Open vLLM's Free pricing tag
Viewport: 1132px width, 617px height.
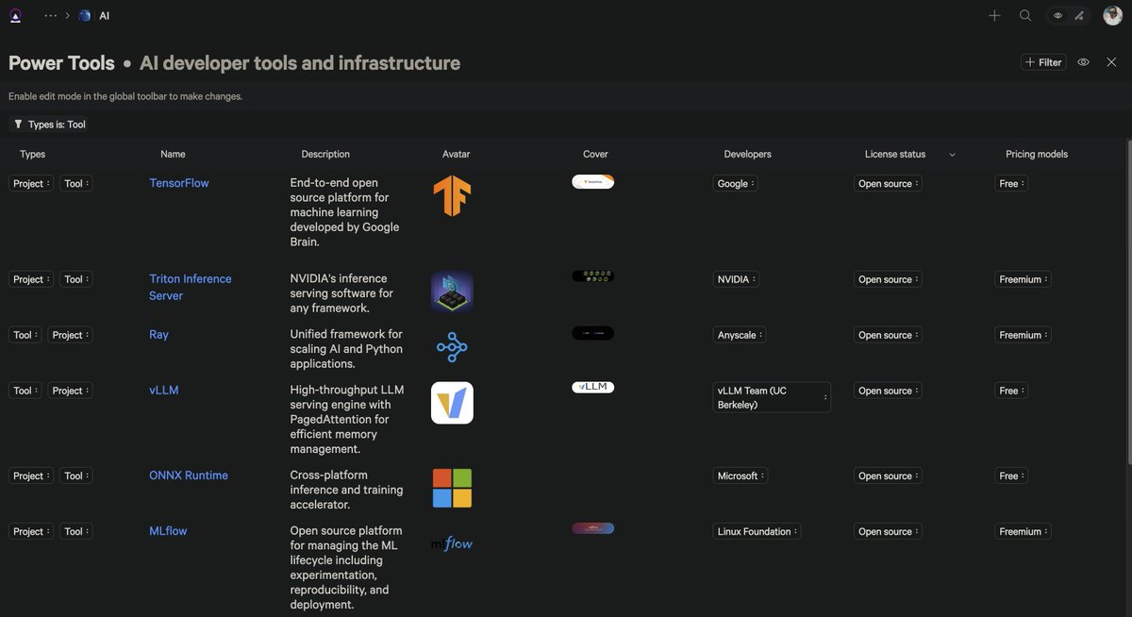click(x=1011, y=391)
